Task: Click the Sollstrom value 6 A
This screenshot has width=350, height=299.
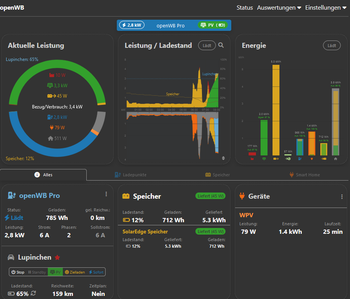Action: [x=100, y=235]
